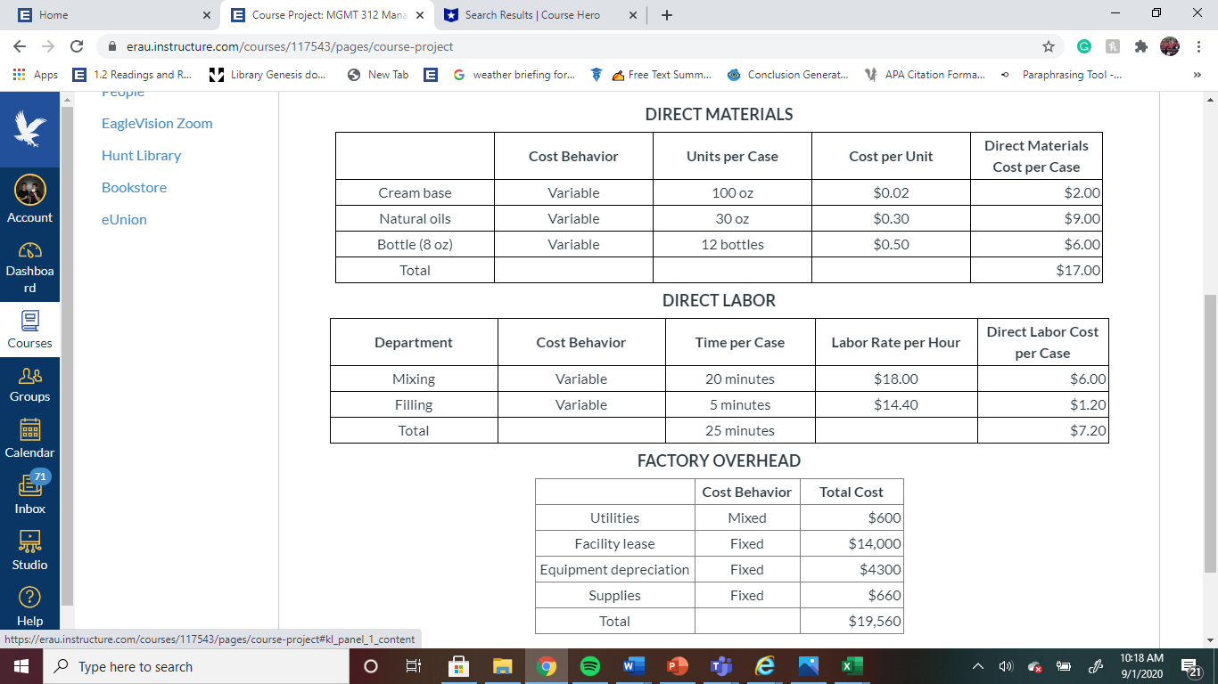
Task: Open the eUnion link in course navigation
Action: pyautogui.click(x=124, y=219)
